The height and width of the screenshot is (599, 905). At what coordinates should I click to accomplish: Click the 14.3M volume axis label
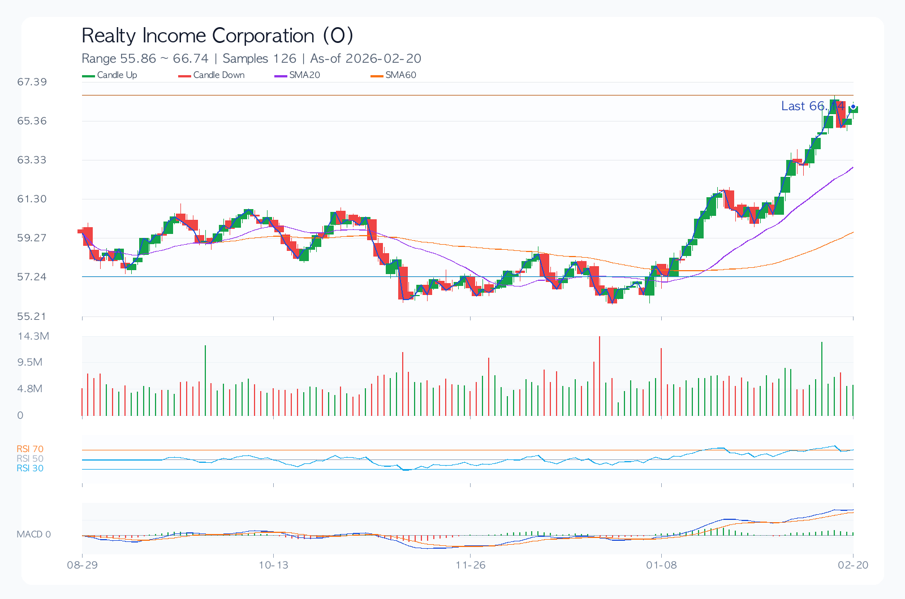pyautogui.click(x=33, y=336)
